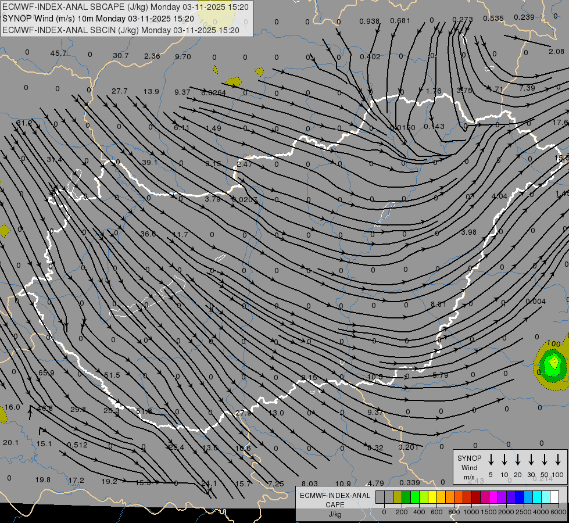The width and height of the screenshot is (569, 523).
Task: Pick the orange swatch after 800
Action: point(459,497)
